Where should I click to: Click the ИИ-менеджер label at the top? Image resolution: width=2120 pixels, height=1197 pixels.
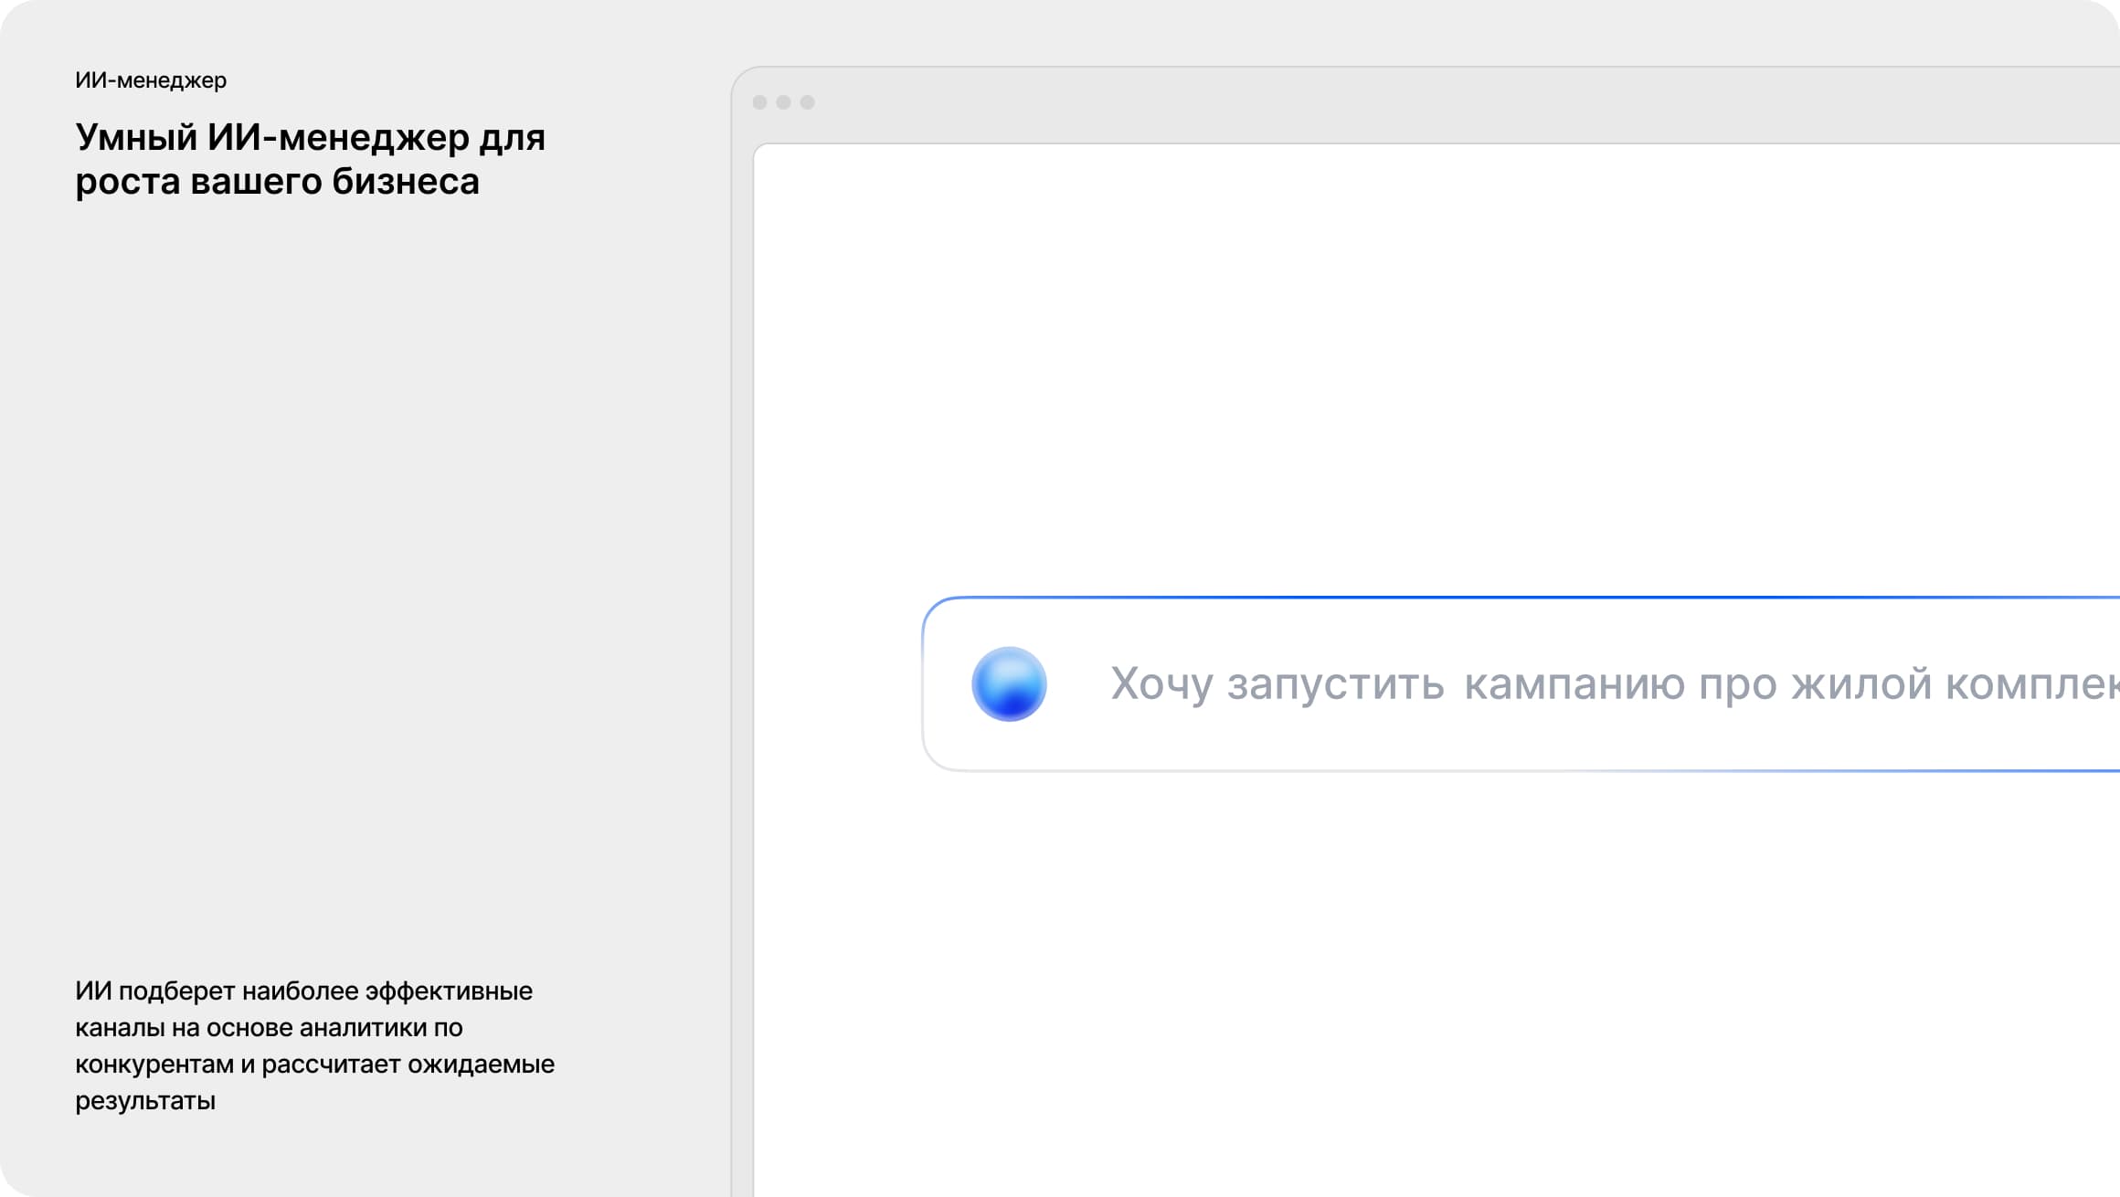coord(152,80)
